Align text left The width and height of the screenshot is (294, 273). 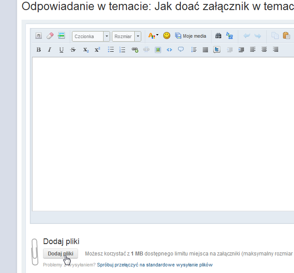pos(253,50)
